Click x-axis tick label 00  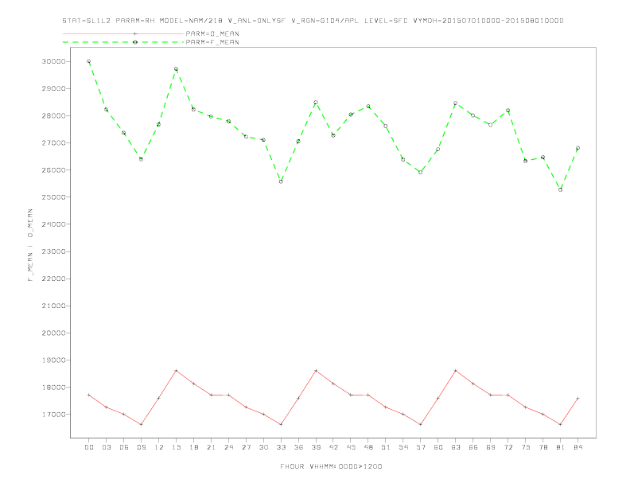coord(89,447)
